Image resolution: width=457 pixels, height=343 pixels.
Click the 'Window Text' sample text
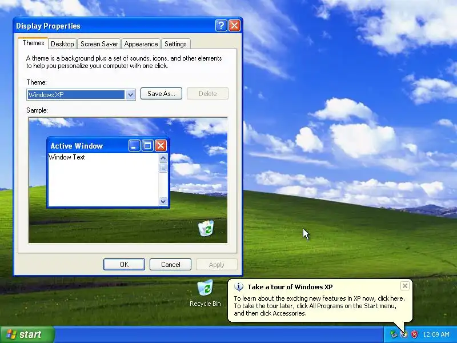pos(67,157)
